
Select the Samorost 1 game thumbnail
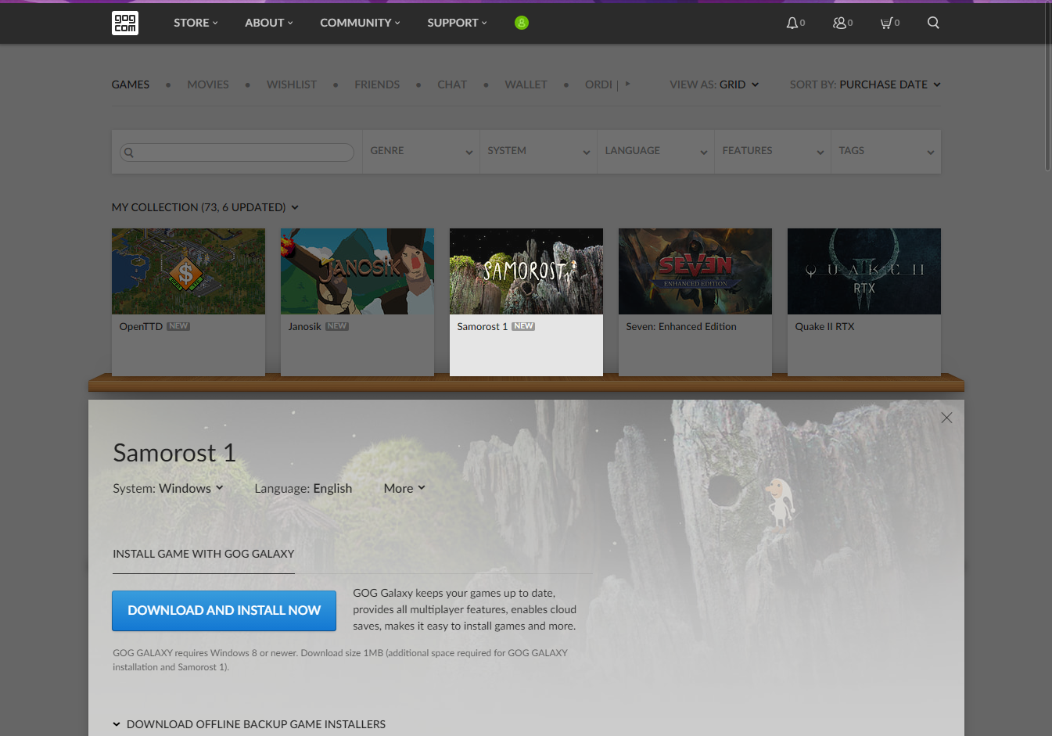click(526, 271)
